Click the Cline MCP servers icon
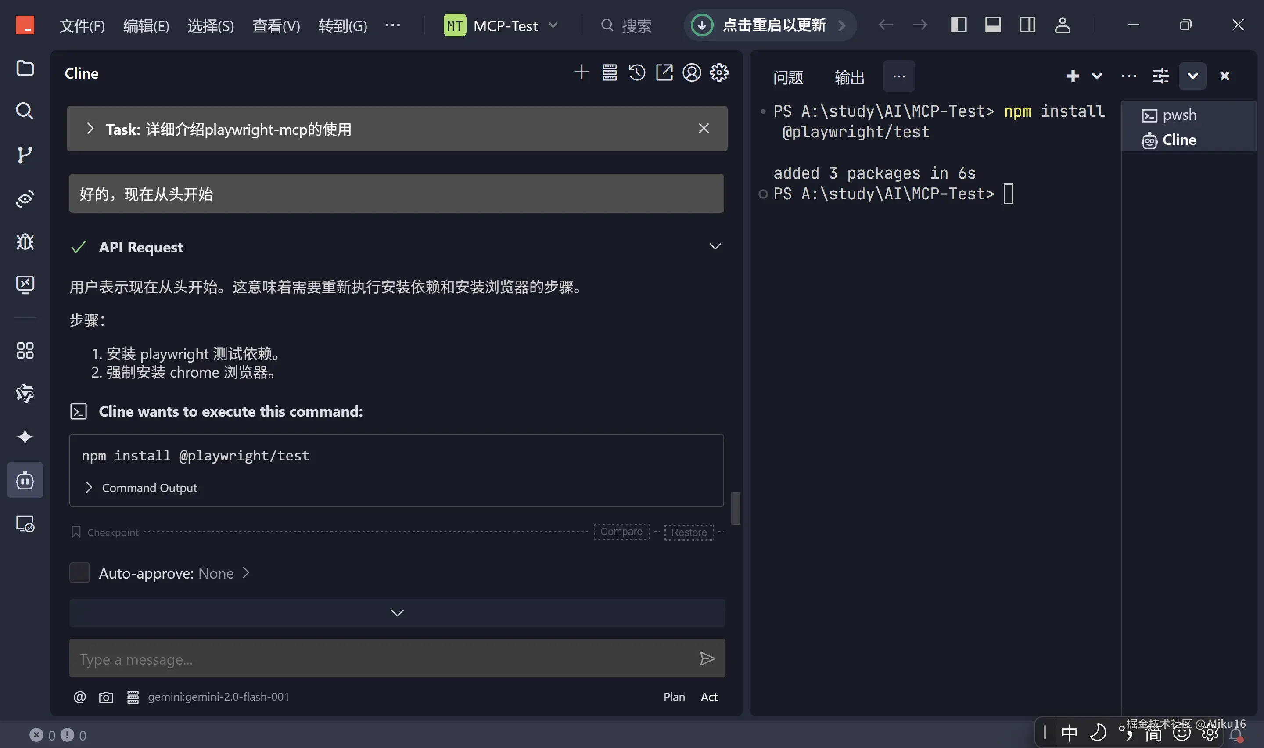This screenshot has width=1264, height=748. tap(610, 72)
